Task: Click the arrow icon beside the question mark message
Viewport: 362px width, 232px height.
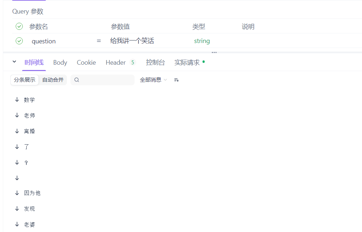Action: click(x=17, y=162)
